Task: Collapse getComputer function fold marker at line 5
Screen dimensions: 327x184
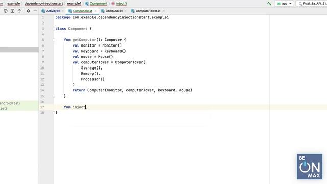Action: click(54, 40)
